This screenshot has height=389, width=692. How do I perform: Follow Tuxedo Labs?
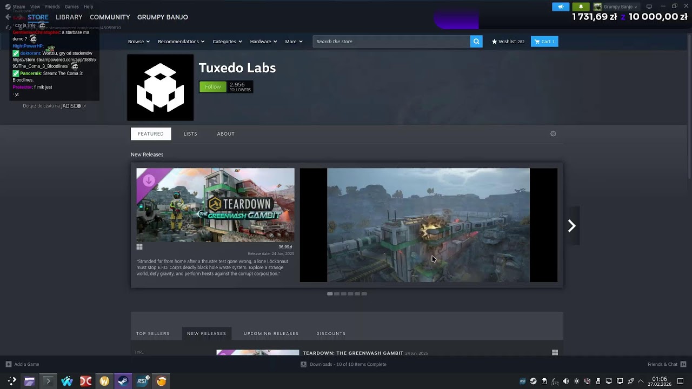tap(212, 86)
